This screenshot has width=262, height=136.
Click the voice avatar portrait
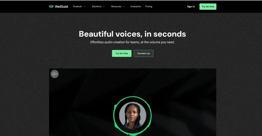133,116
